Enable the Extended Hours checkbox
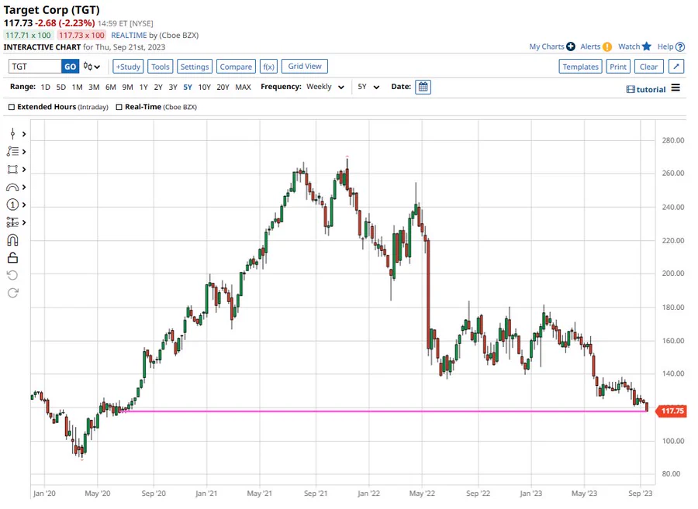The height and width of the screenshot is (509, 698). pos(12,107)
